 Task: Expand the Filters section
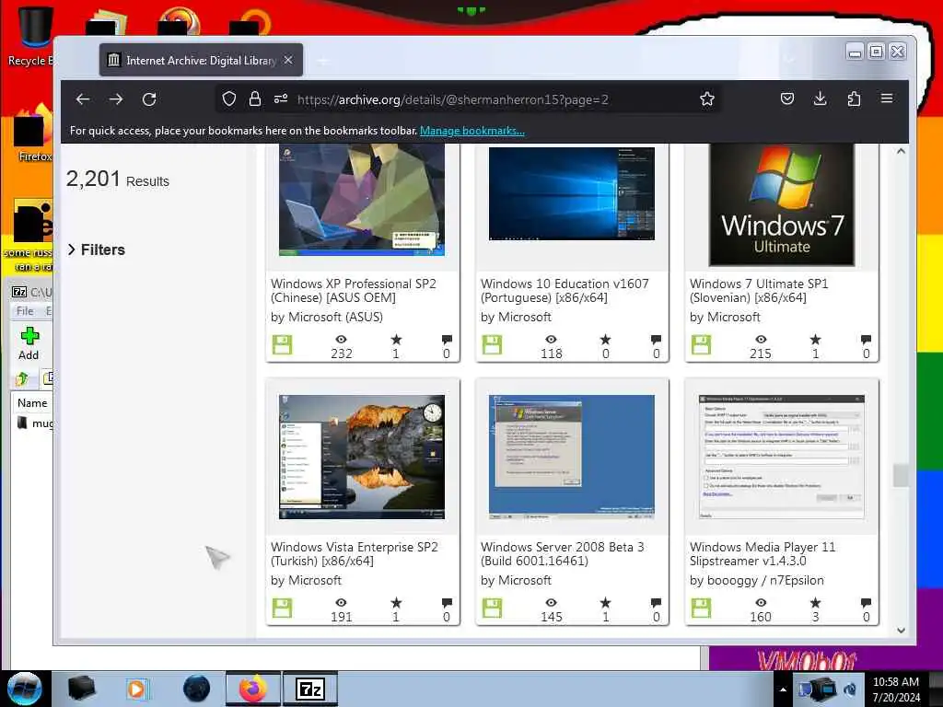point(97,249)
